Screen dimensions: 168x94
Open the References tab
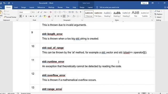[41, 7]
